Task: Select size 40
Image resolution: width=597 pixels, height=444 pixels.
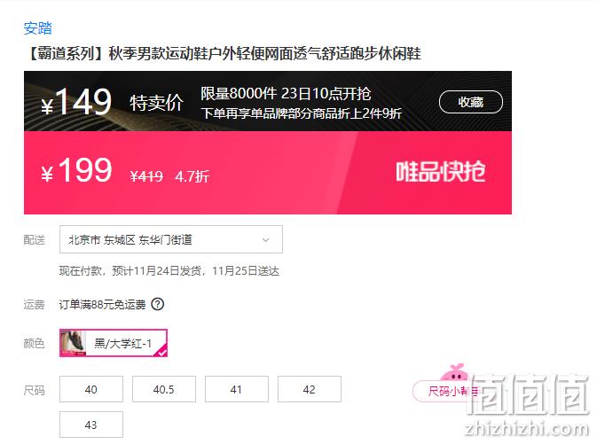Action: 91,389
